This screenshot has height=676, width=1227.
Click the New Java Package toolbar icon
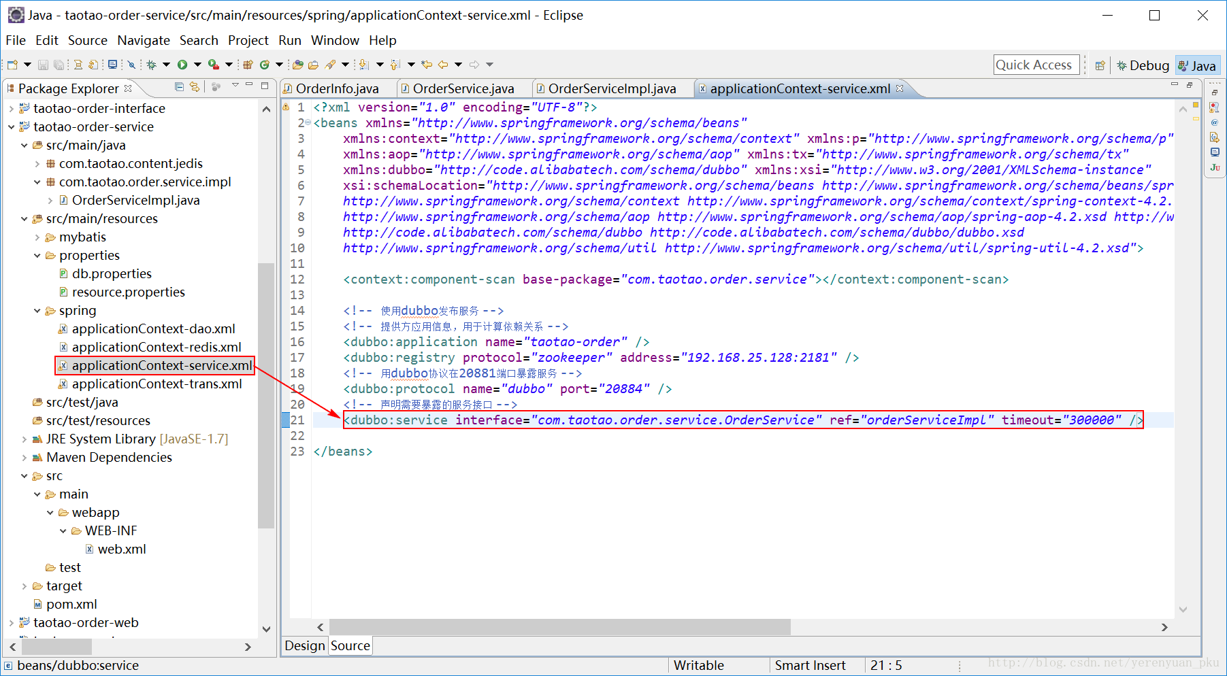pyautogui.click(x=248, y=65)
